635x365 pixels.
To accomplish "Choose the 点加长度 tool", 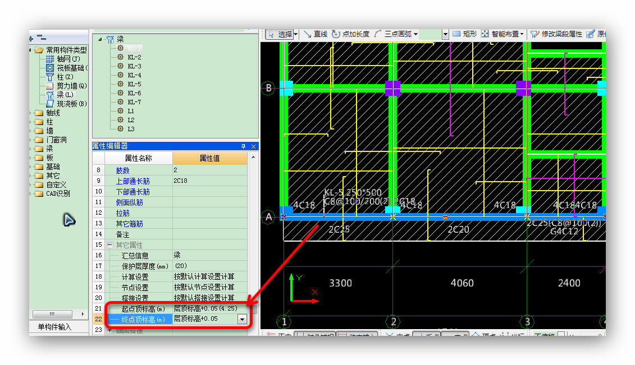I will coord(351,34).
